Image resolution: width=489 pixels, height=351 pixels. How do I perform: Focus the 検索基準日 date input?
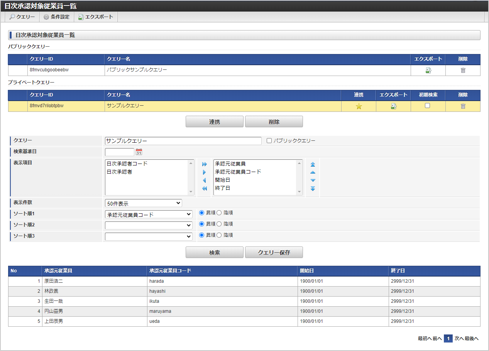click(120, 152)
